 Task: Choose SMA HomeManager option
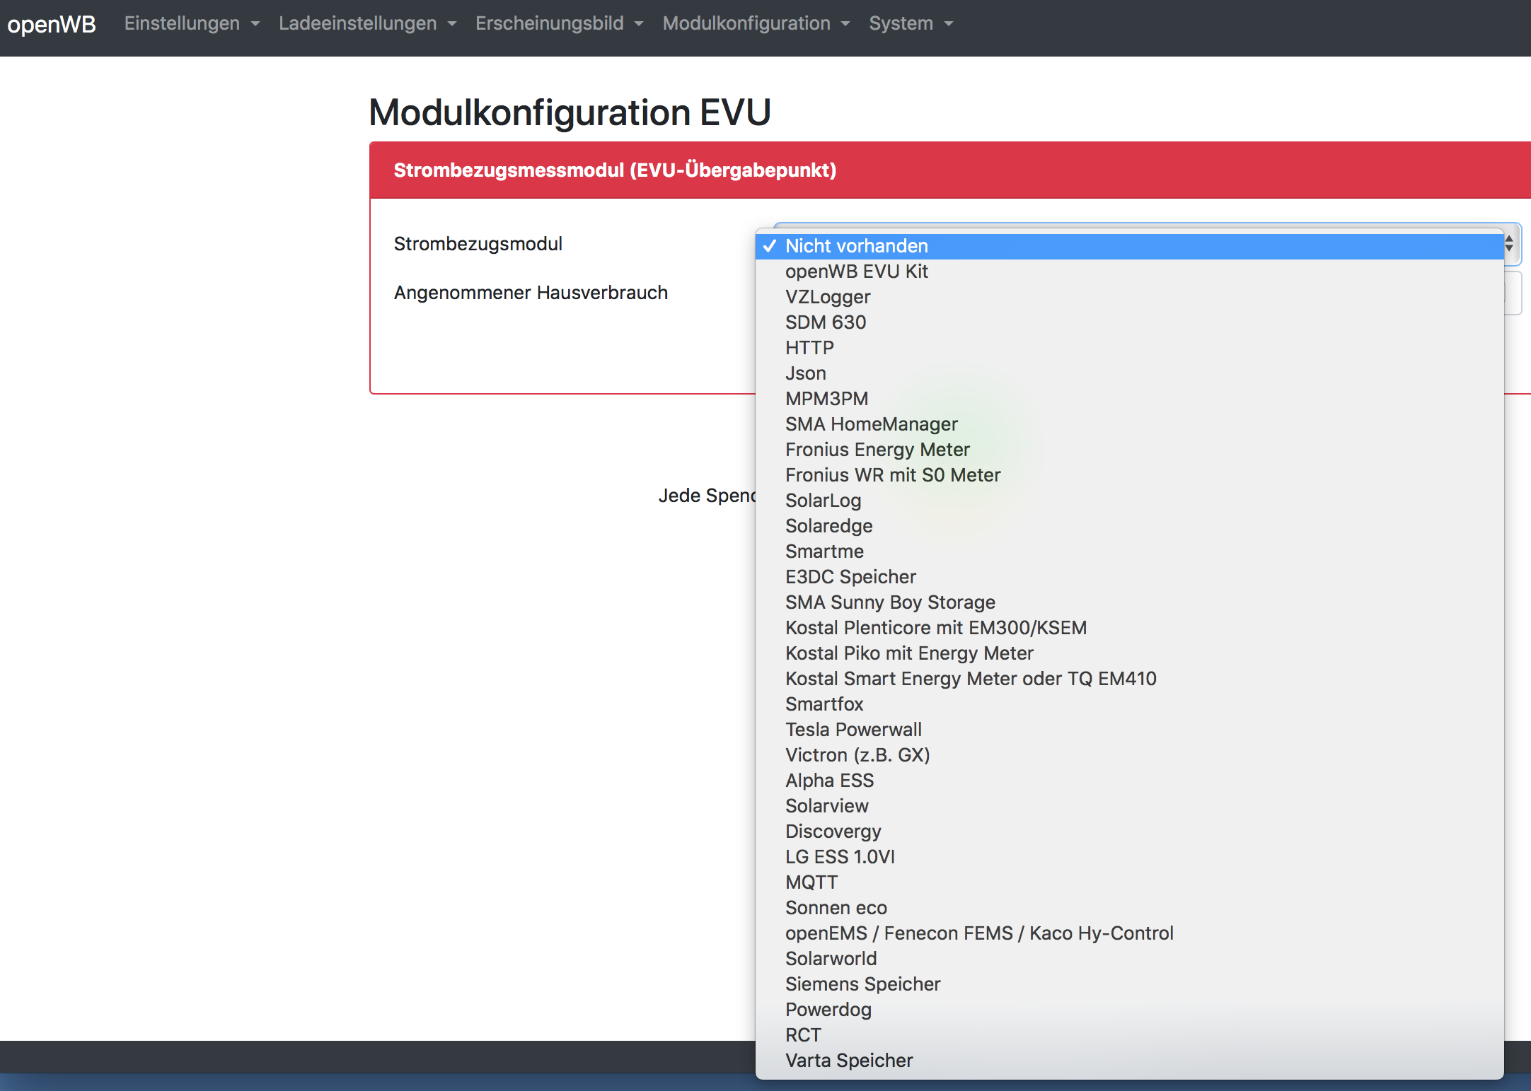pyautogui.click(x=871, y=424)
